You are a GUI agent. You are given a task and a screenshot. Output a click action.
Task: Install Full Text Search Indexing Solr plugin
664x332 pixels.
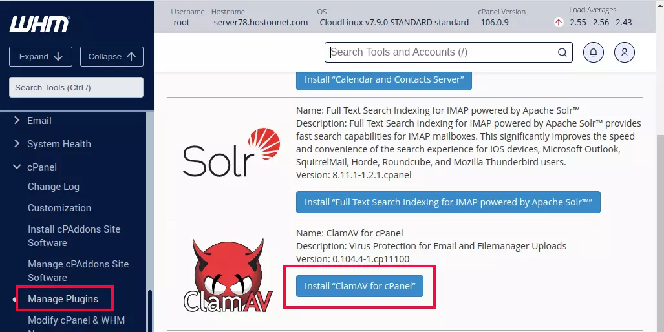pyautogui.click(x=448, y=202)
